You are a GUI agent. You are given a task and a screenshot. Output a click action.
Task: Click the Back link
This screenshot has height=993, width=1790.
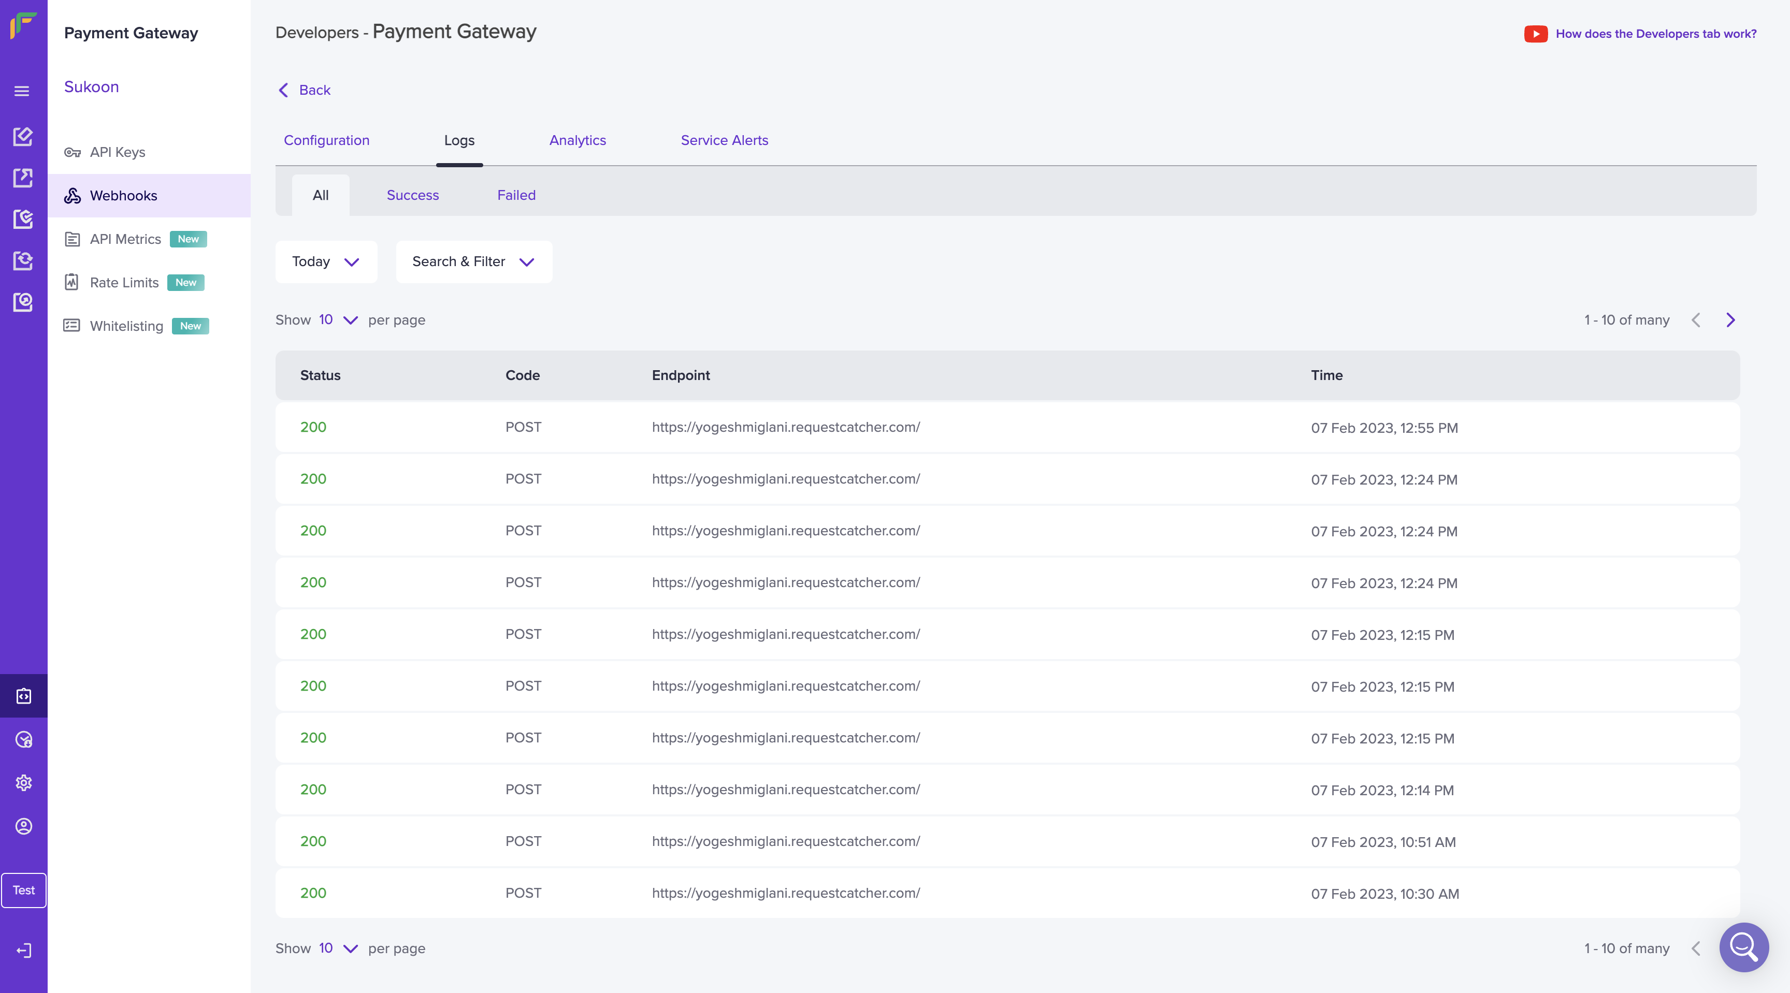coord(305,90)
